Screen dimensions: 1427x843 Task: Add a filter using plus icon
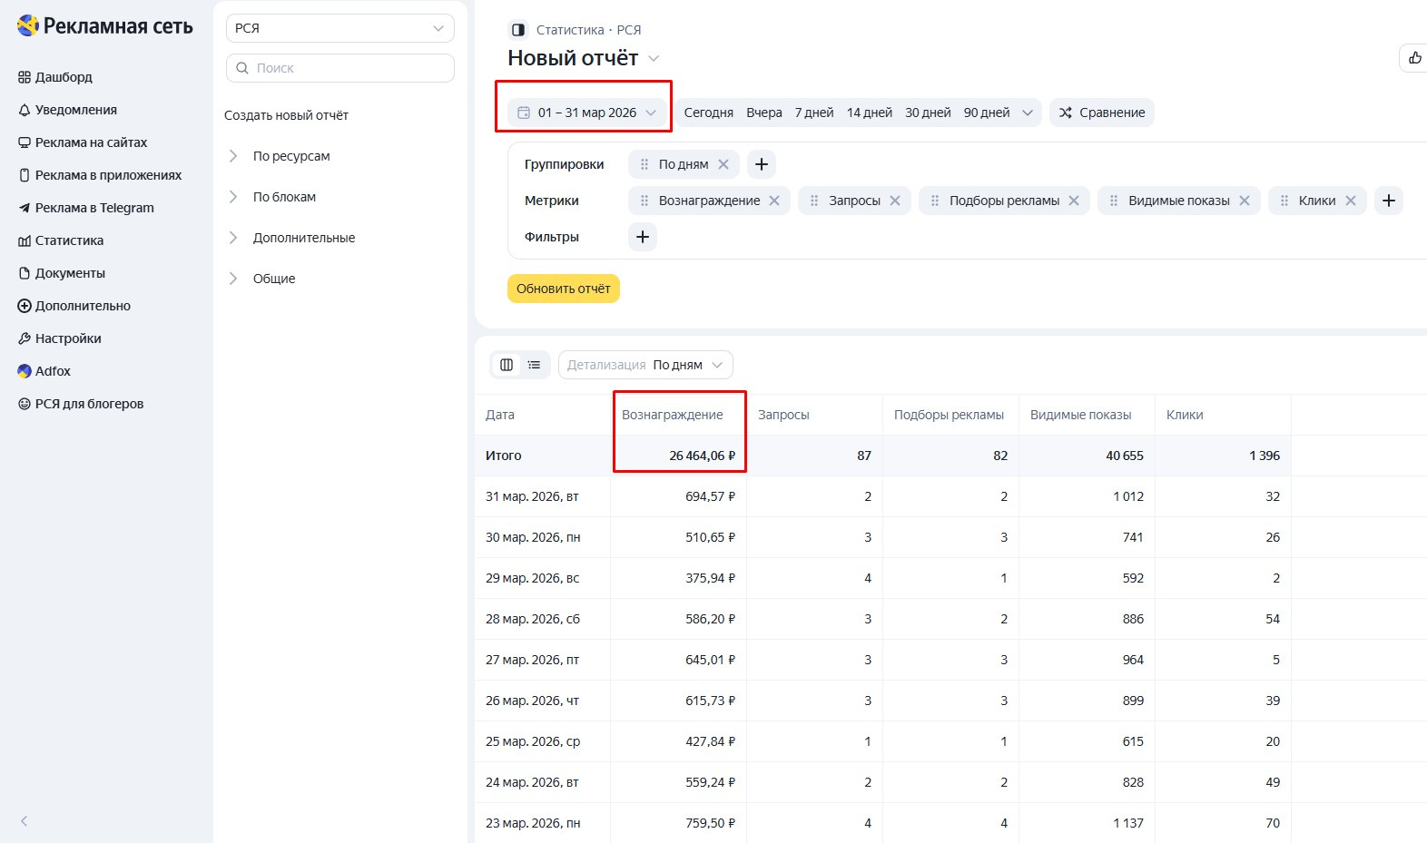(x=643, y=237)
